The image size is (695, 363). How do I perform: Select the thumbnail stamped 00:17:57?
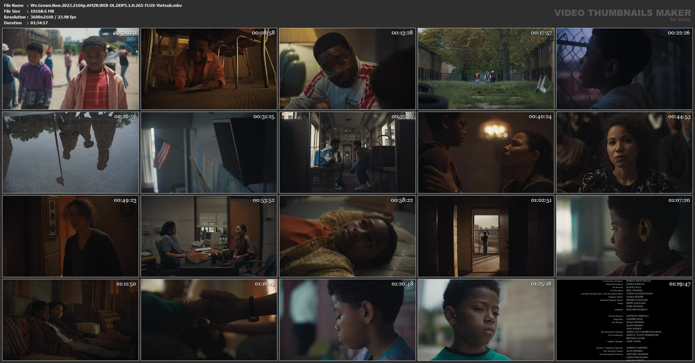[486, 69]
